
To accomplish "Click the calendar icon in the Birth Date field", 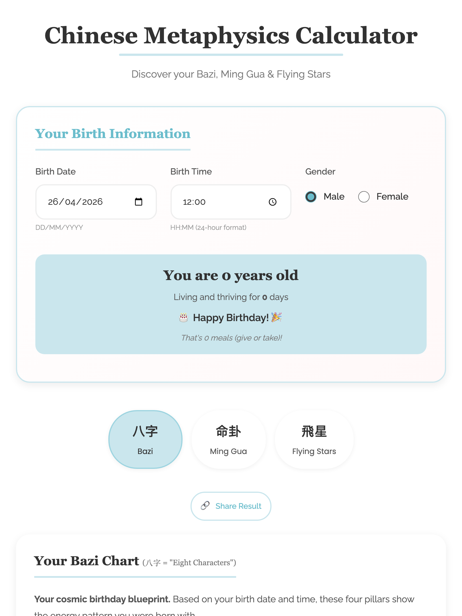I will (139, 202).
